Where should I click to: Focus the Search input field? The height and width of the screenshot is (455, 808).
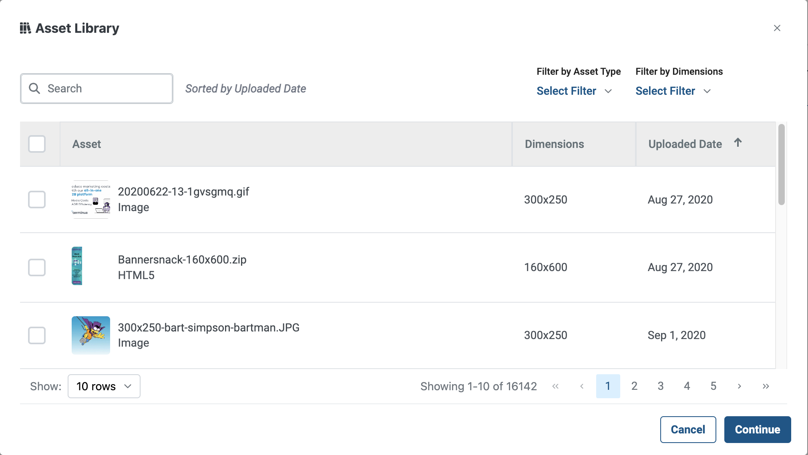[96, 88]
